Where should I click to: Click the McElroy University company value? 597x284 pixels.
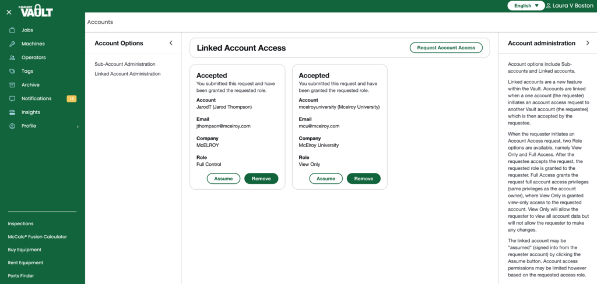point(319,145)
